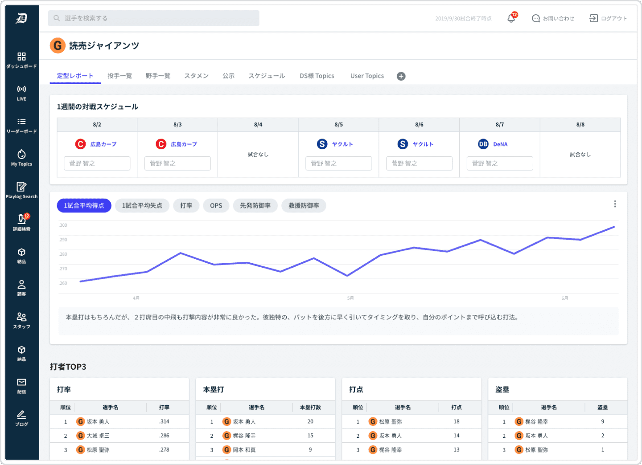Open the 8/7 pitcher 菅野 智之 selector
The image size is (642, 465).
point(500,163)
